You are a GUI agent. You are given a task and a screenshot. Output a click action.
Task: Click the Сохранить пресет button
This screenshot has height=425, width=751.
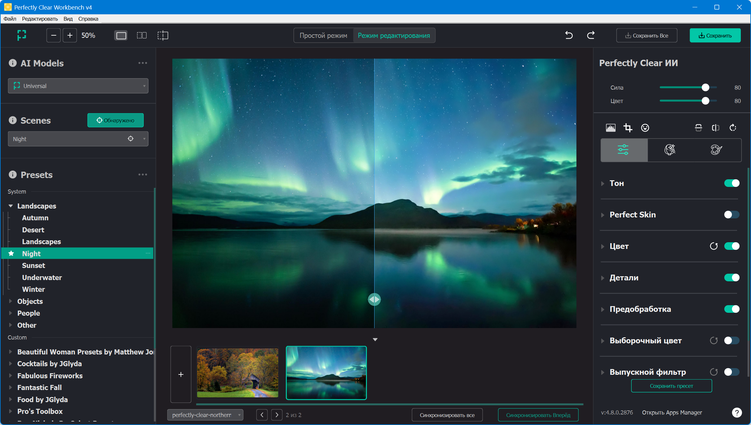coord(671,386)
